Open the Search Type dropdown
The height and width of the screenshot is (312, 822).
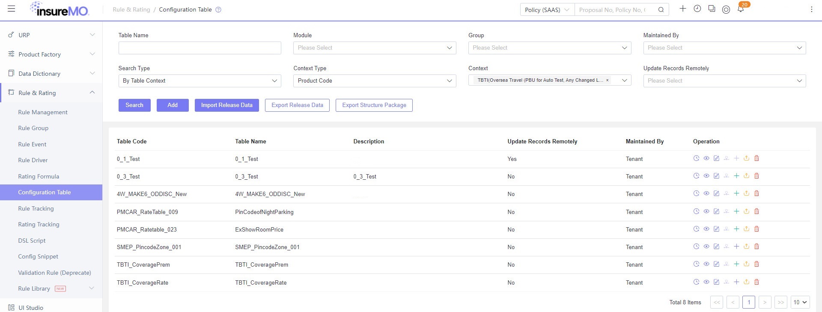[200, 81]
